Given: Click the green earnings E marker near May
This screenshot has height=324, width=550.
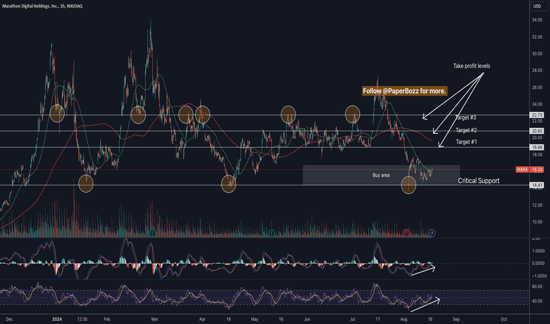Looking at the screenshot, I should click(271, 233).
